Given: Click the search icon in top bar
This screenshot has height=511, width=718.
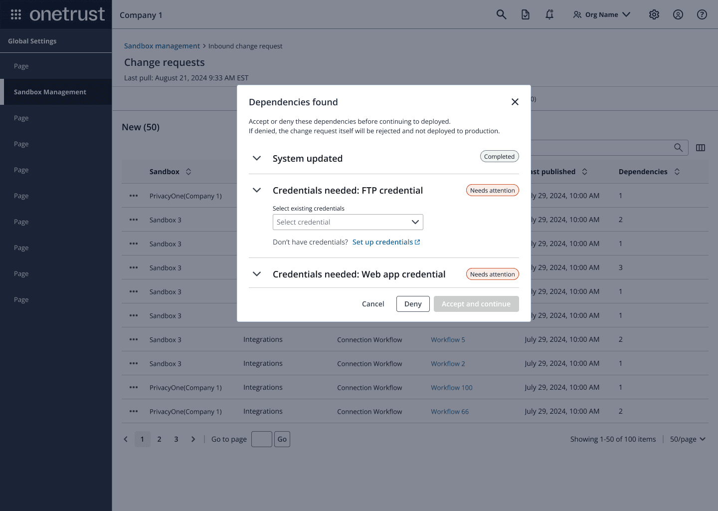Looking at the screenshot, I should 502,14.
